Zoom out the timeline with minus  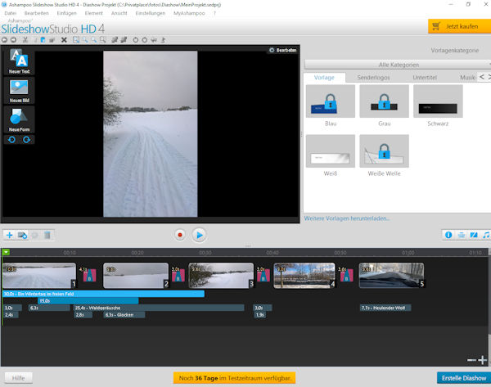coord(471,360)
